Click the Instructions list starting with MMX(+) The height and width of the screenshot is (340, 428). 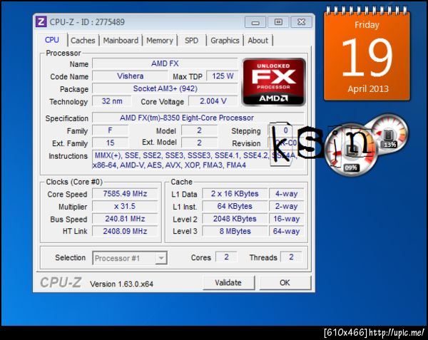(198, 160)
